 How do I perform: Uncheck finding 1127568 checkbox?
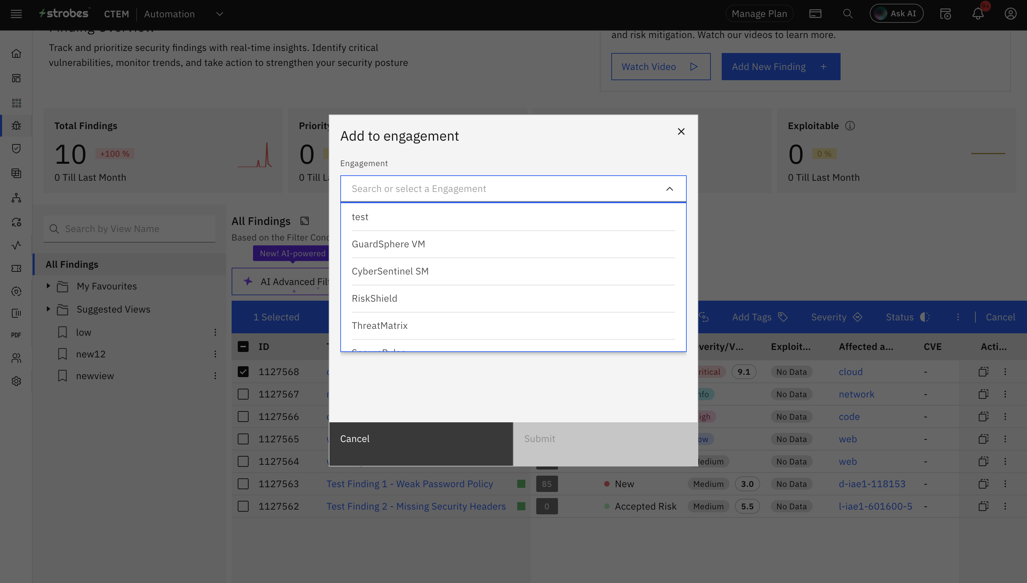click(x=243, y=372)
